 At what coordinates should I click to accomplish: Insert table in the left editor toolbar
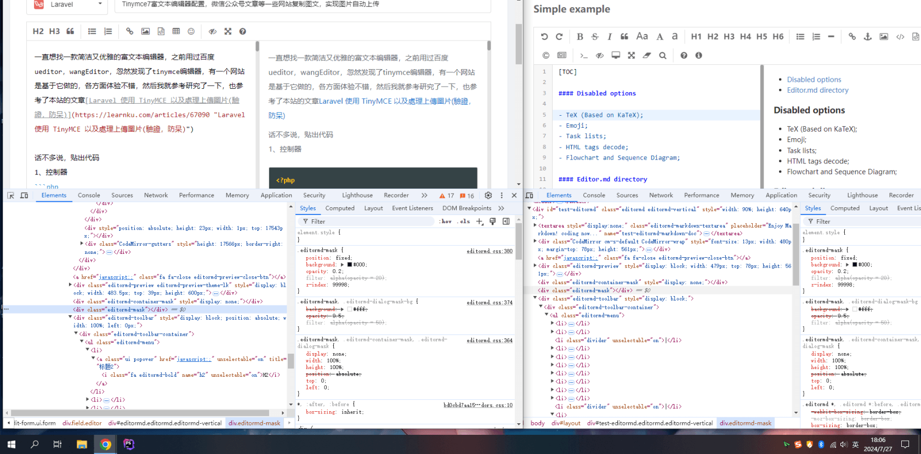point(176,31)
